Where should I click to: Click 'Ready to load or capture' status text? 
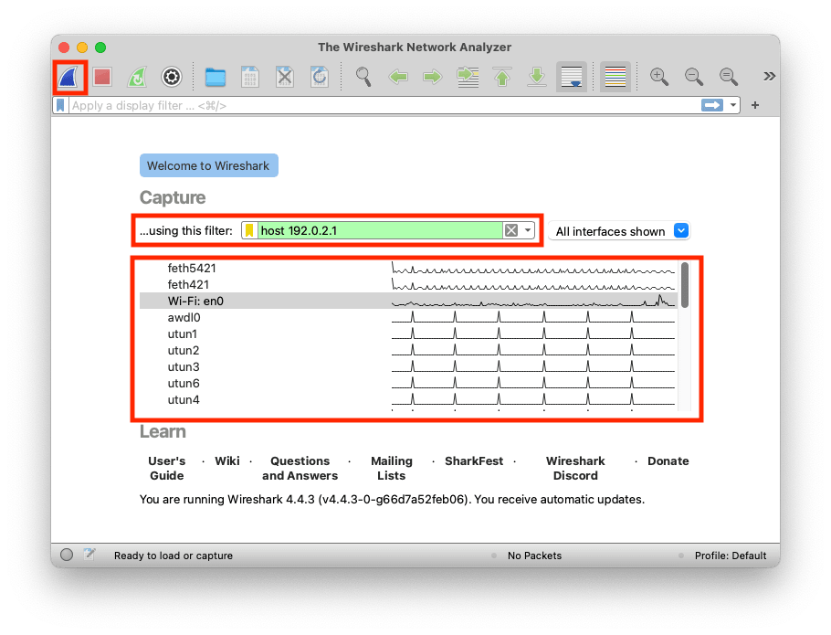pos(174,556)
